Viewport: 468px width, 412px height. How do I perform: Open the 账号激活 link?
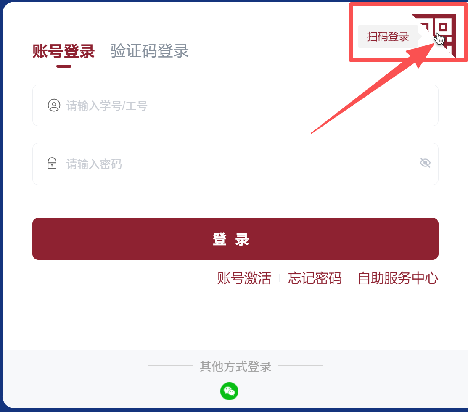point(244,278)
